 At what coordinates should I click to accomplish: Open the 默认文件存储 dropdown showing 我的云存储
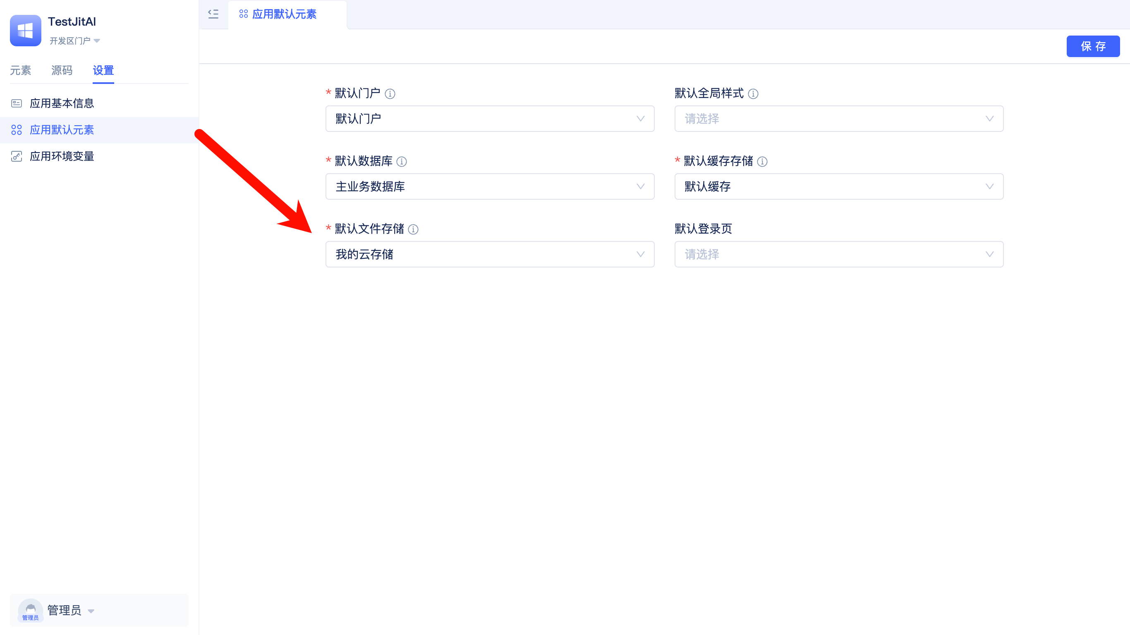tap(490, 254)
